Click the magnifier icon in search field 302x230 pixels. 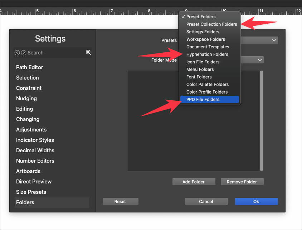pyautogui.click(x=88, y=53)
